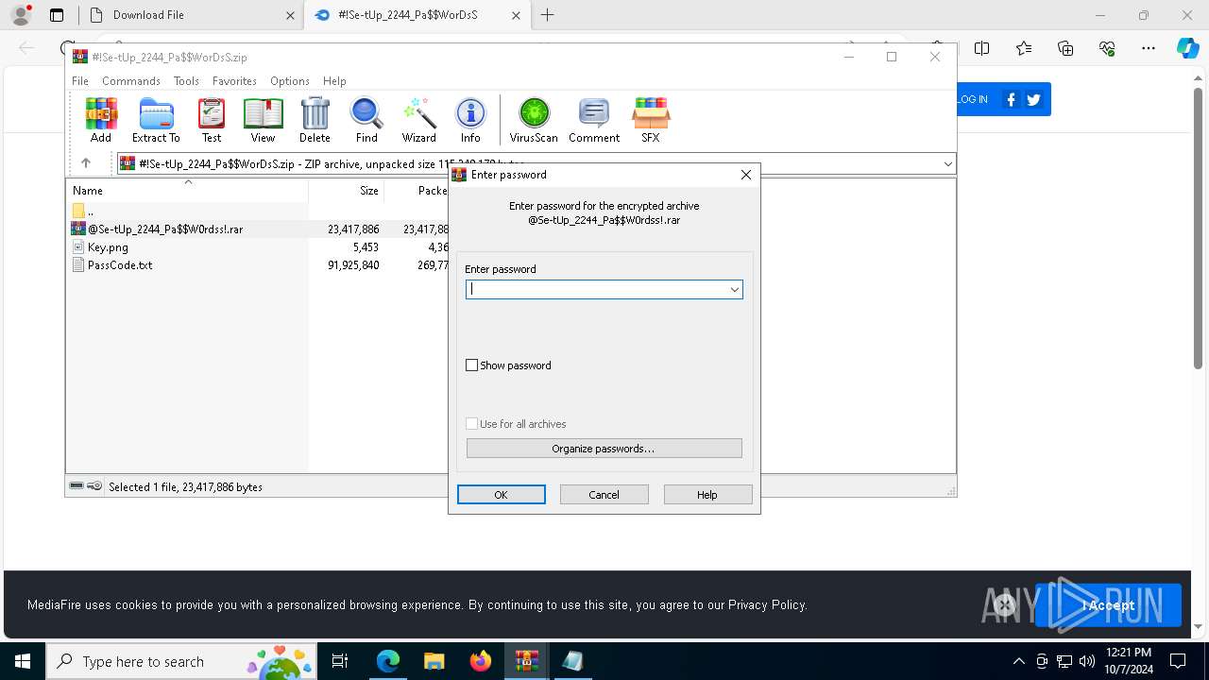Open the Copilot sidebar icon

point(1187,48)
